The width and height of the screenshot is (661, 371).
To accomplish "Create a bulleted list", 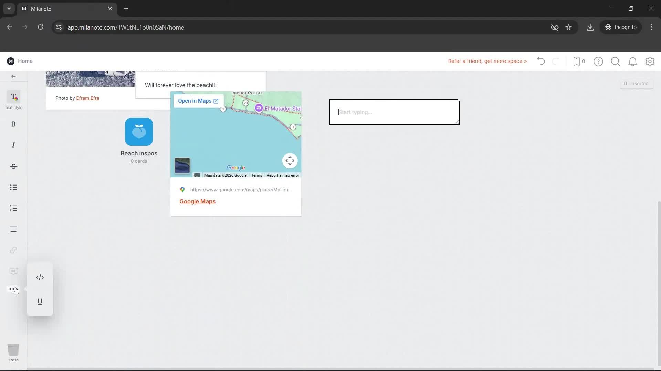I will click(13, 187).
